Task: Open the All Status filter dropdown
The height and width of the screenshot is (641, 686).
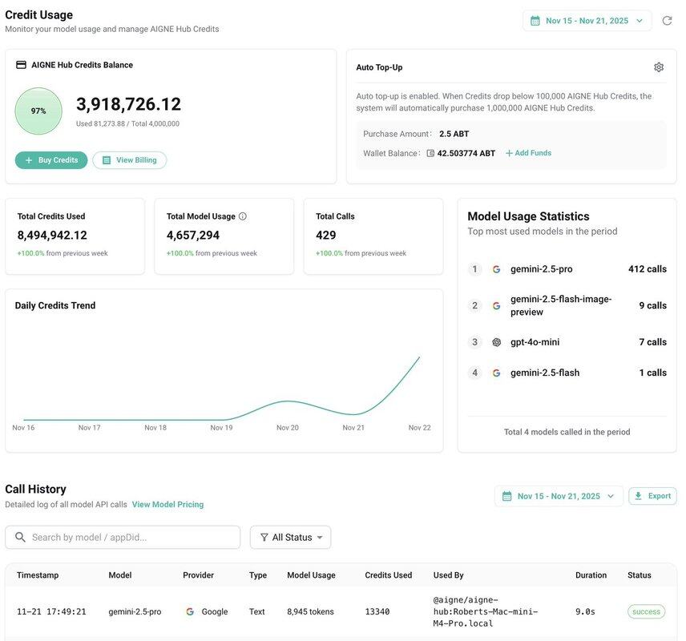Action: click(290, 538)
